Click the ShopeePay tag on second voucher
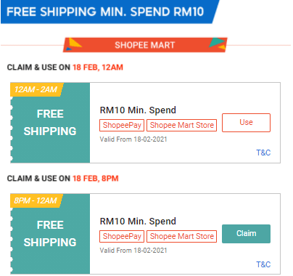Image resolution: width=293 pixels, height=276 pixels. point(122,236)
